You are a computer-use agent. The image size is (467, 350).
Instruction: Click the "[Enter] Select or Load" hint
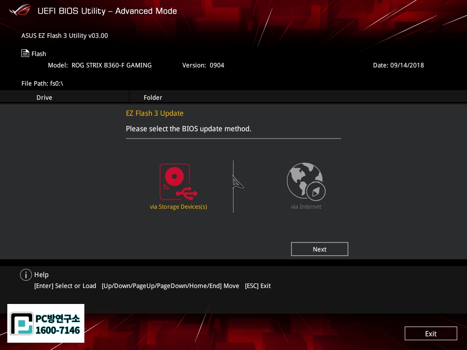[65, 286]
